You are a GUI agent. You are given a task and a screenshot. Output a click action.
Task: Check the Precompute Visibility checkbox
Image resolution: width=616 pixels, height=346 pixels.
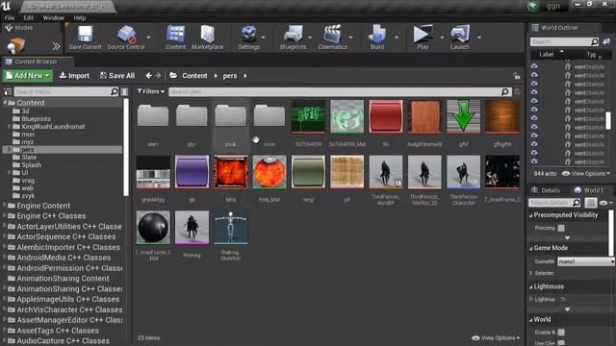(x=561, y=228)
